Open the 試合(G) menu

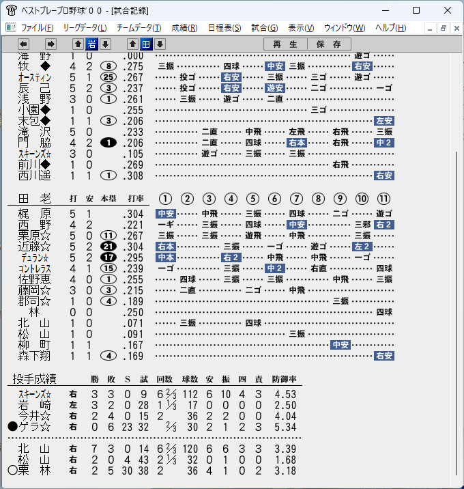265,28
